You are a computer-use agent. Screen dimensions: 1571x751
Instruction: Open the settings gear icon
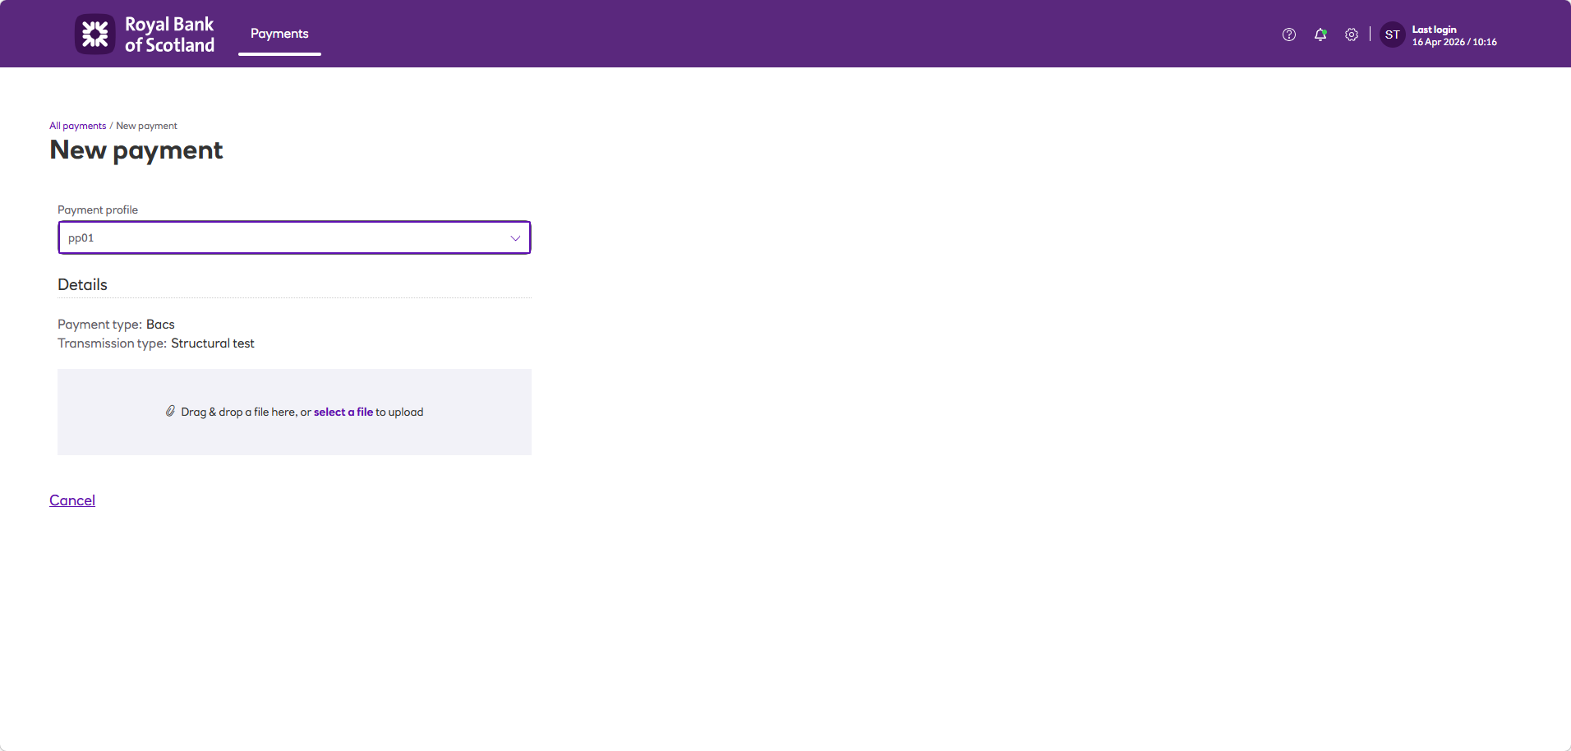pyautogui.click(x=1352, y=35)
